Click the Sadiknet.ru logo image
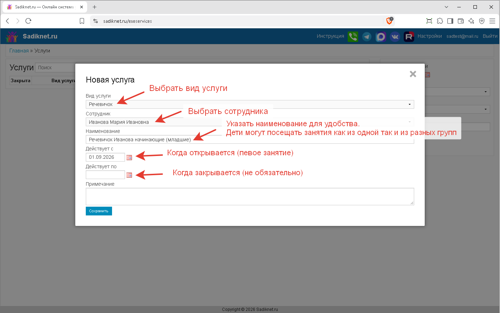Viewport: 500px width, 313px height. point(12,36)
